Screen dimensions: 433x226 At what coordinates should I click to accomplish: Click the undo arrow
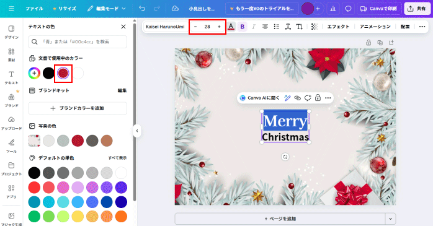pos(142,9)
